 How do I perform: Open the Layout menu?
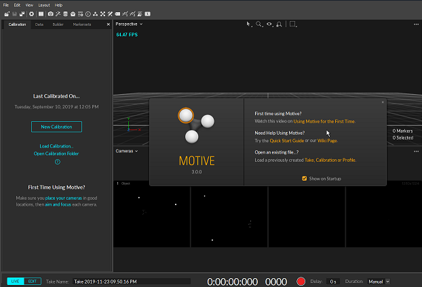click(x=44, y=5)
